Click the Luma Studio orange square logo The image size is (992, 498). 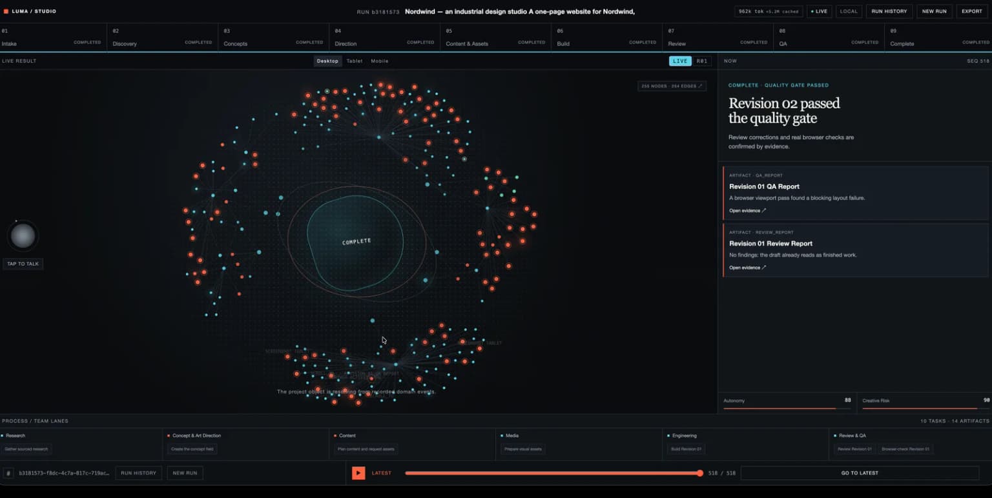pos(6,11)
